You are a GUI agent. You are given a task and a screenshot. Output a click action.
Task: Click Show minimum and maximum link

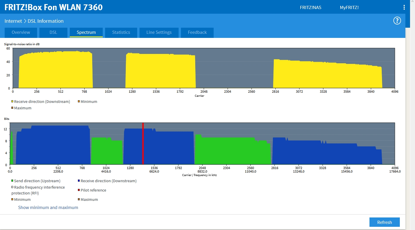[48, 208]
